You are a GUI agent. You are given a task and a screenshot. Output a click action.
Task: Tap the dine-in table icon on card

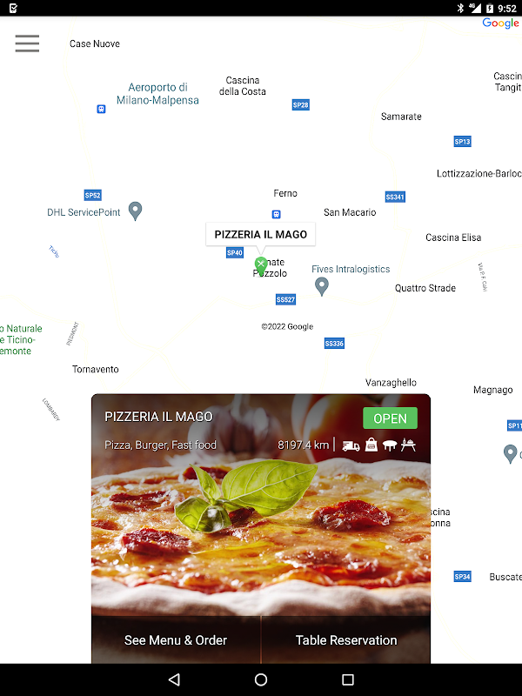[x=390, y=445]
